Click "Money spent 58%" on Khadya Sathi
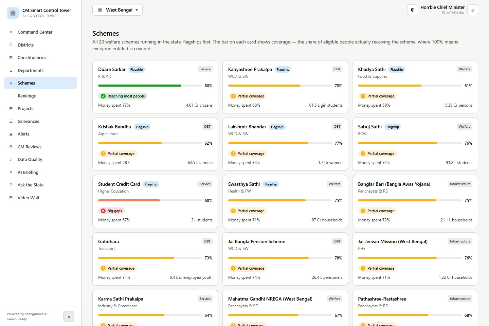Image resolution: width=489 pixels, height=326 pixels. [374, 105]
